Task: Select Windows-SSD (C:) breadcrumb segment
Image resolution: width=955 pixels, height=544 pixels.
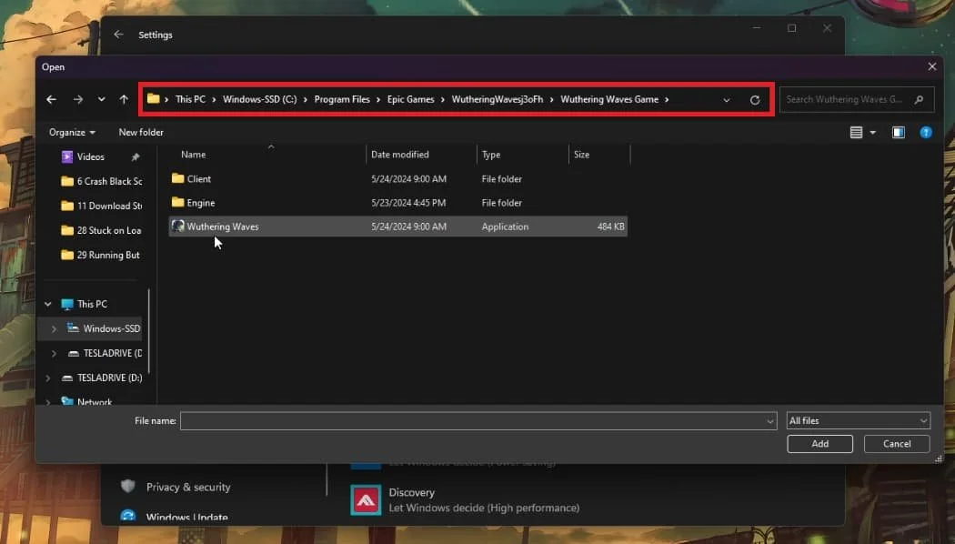Action: click(x=259, y=99)
